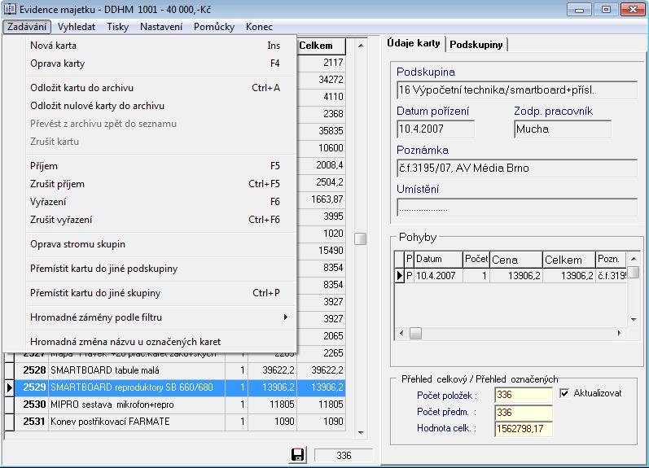Image resolution: width=649 pixels, height=468 pixels.
Task: Click the Počet položek field
Action: pos(524,395)
